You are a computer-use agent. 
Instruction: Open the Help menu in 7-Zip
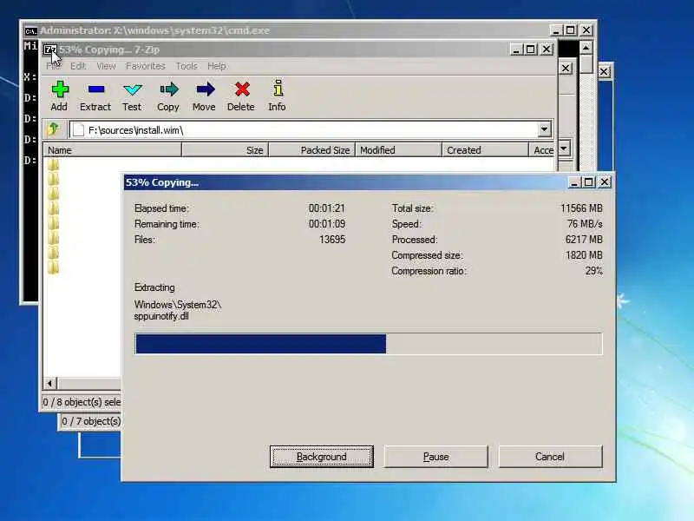(x=217, y=66)
